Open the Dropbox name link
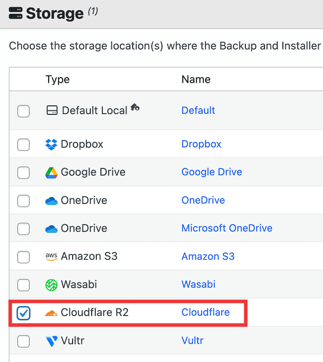Screen dimensions: 323x362 [201, 144]
